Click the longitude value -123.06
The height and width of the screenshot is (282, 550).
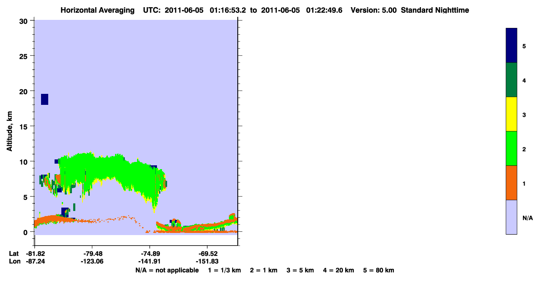[x=92, y=262]
